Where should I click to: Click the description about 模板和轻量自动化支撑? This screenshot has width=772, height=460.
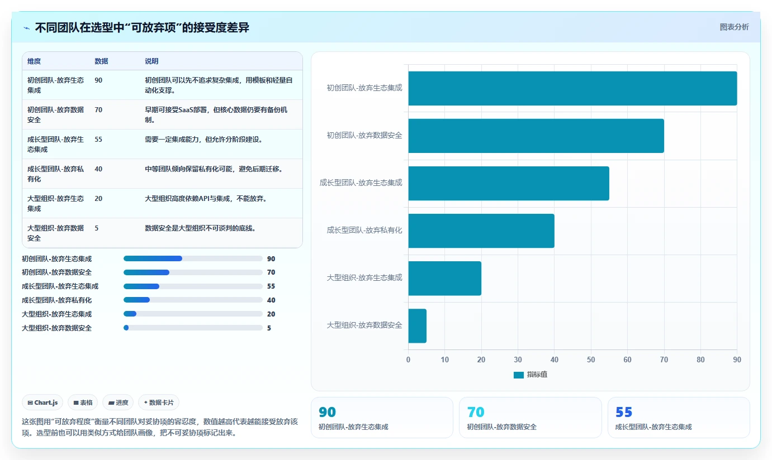(219, 85)
